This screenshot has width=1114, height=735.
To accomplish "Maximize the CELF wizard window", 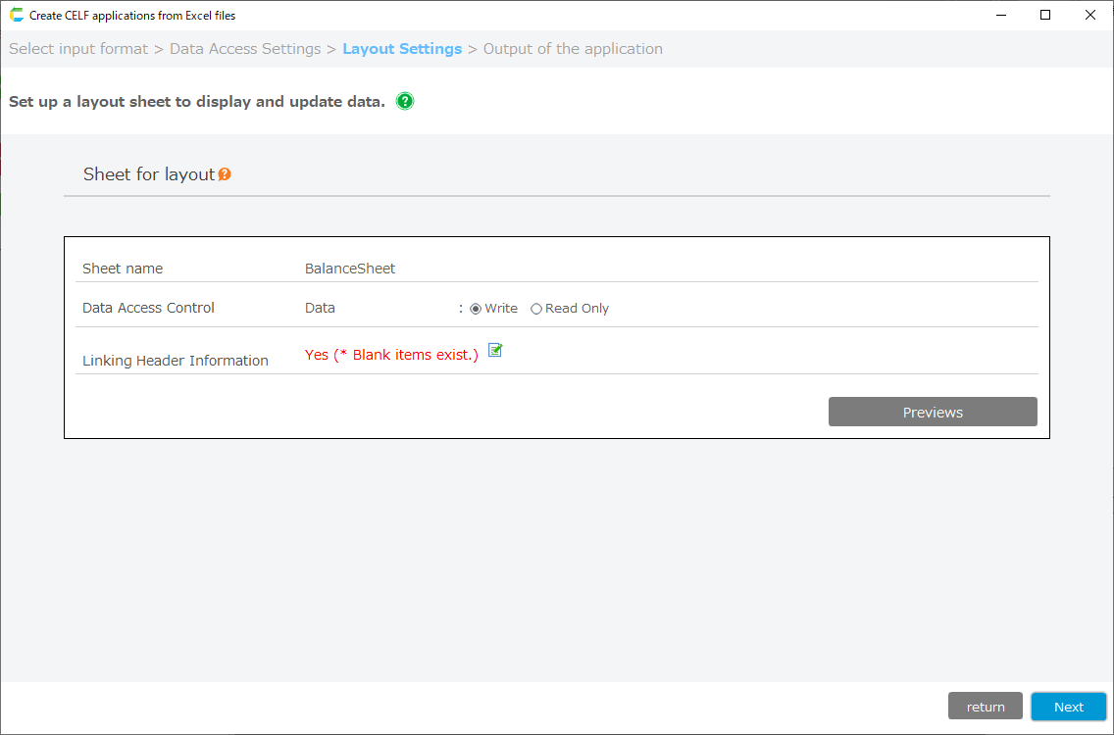I will point(1045,15).
